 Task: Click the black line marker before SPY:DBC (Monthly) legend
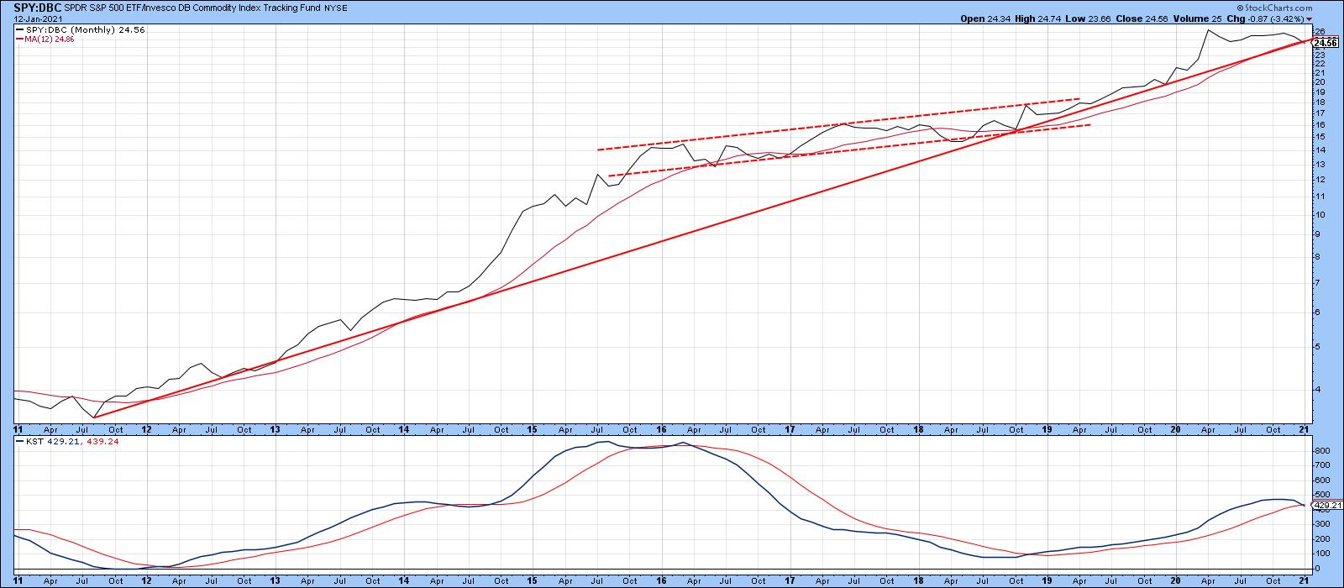pos(18,29)
